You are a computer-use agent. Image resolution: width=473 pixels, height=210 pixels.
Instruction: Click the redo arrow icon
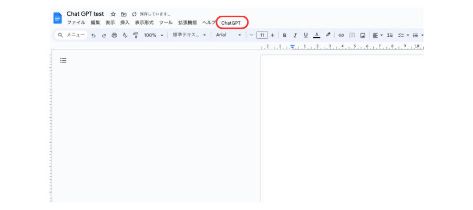click(104, 35)
